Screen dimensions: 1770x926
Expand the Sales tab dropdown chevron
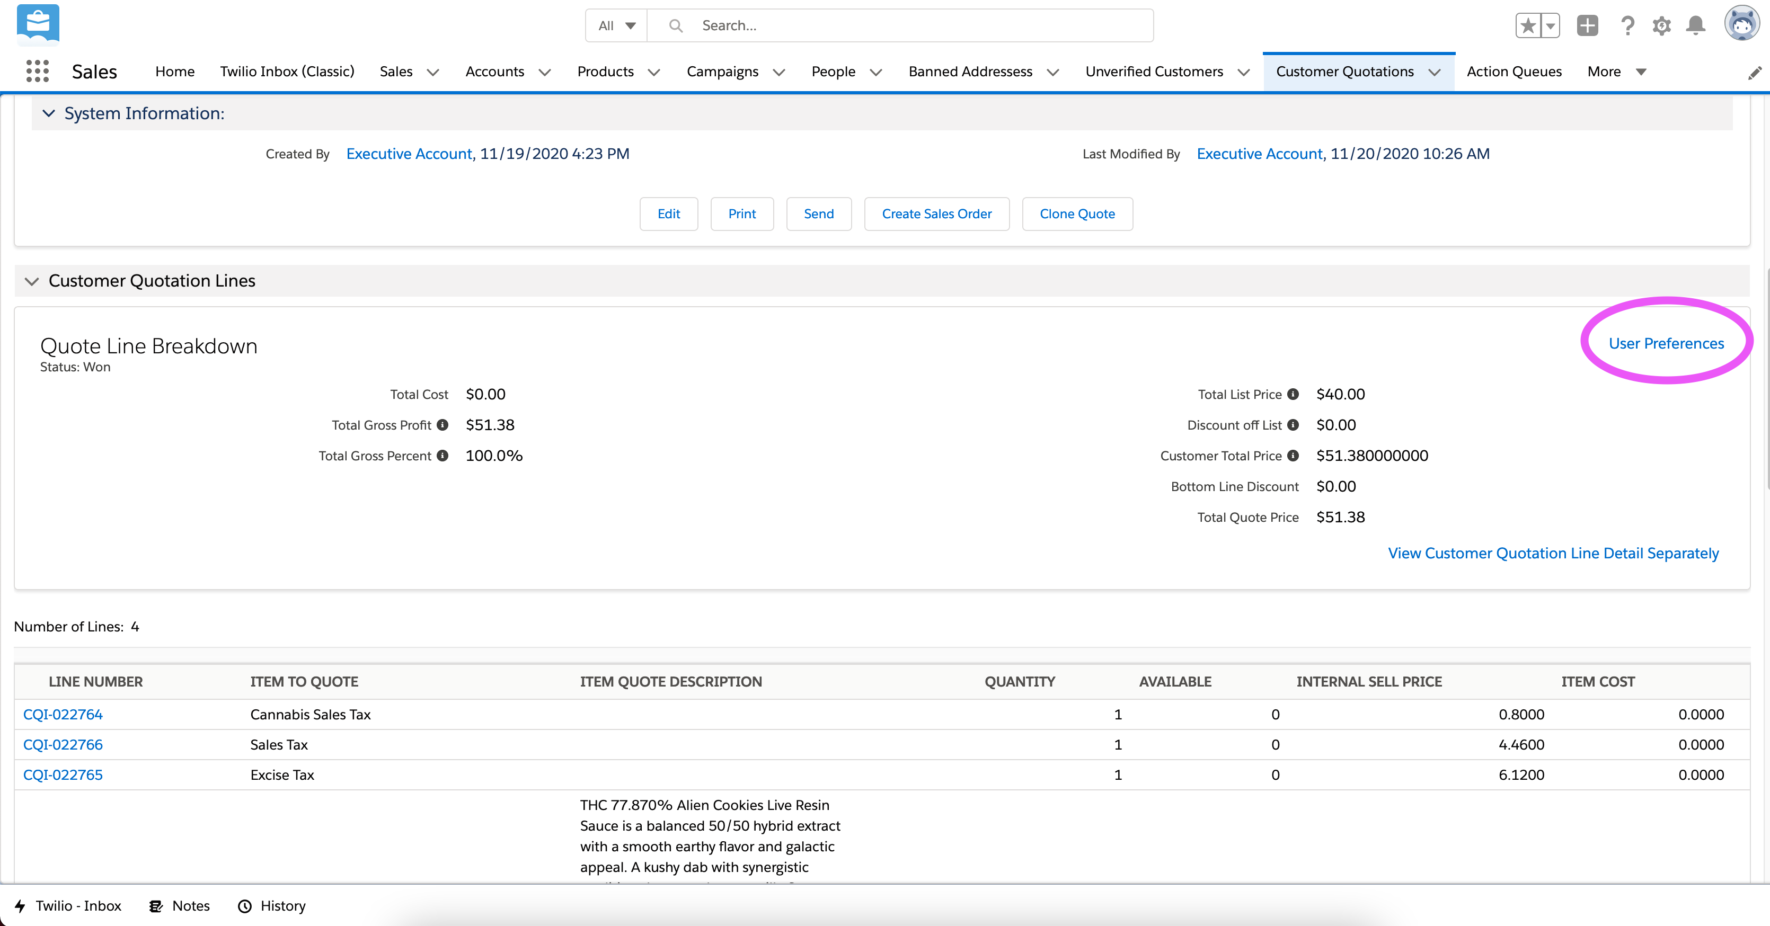coord(433,72)
